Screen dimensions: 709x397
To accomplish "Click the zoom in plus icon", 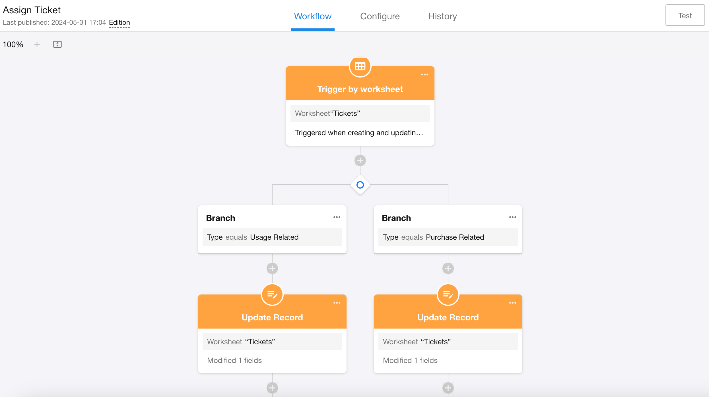I will (x=37, y=44).
